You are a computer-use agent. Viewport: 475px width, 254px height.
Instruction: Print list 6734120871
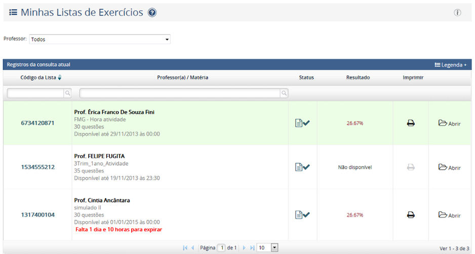(x=411, y=123)
